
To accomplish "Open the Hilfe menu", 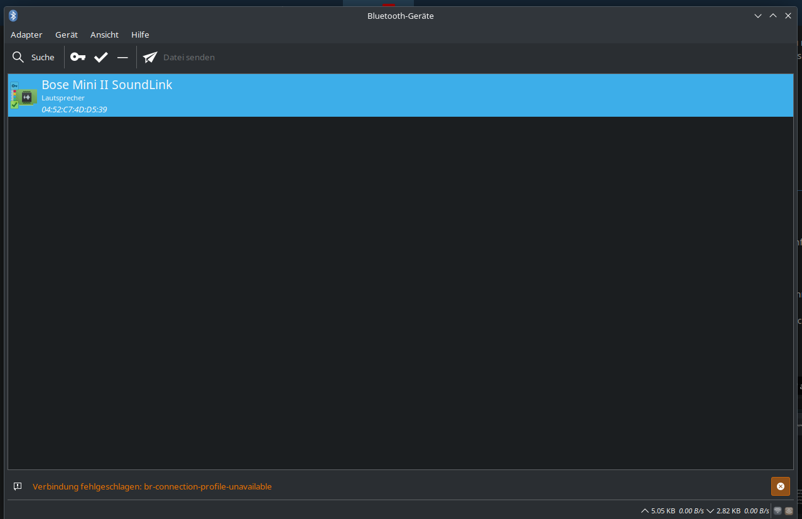I will pyautogui.click(x=140, y=35).
